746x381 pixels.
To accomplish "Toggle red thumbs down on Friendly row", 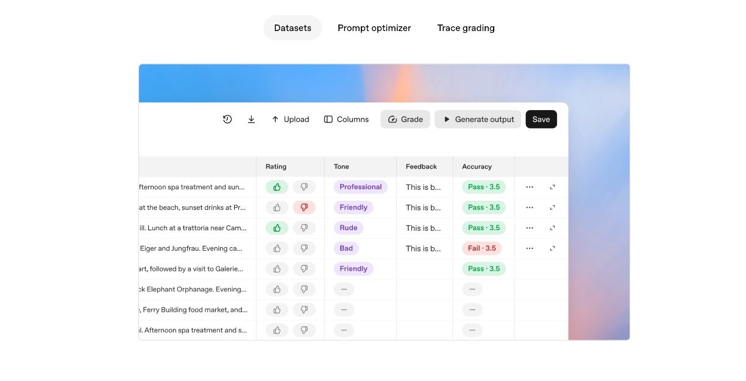I will click(x=304, y=208).
